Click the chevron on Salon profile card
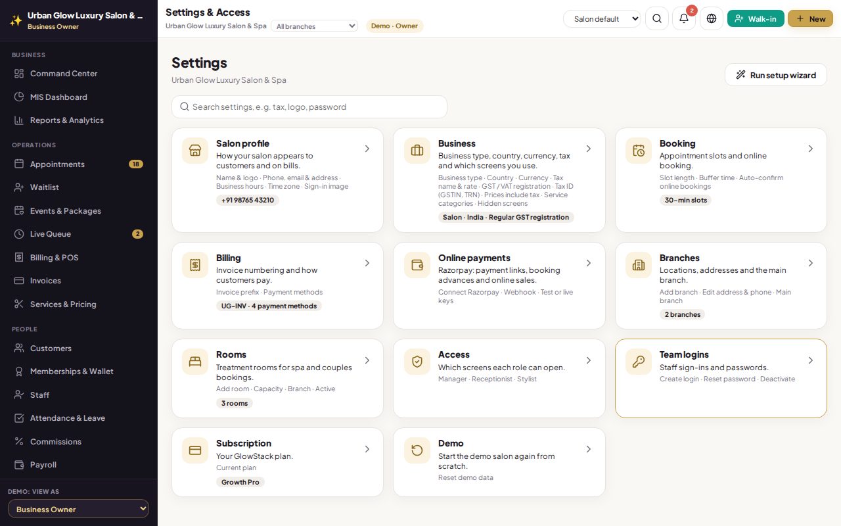Screen dimensions: 841x526 pos(367,149)
